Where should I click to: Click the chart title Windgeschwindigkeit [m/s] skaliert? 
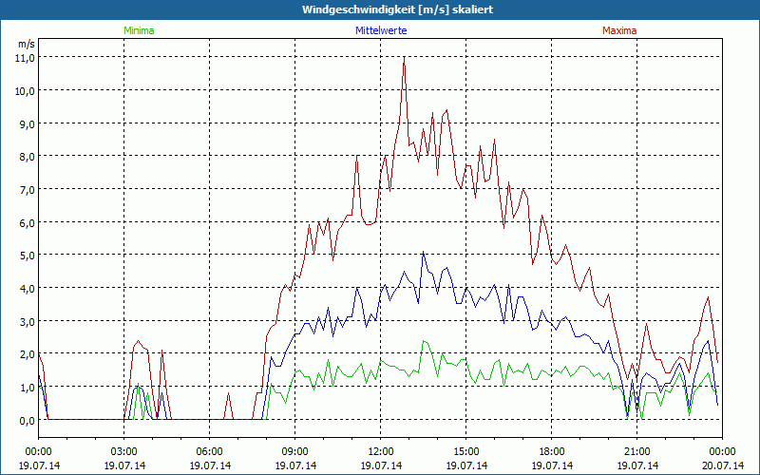(x=397, y=9)
